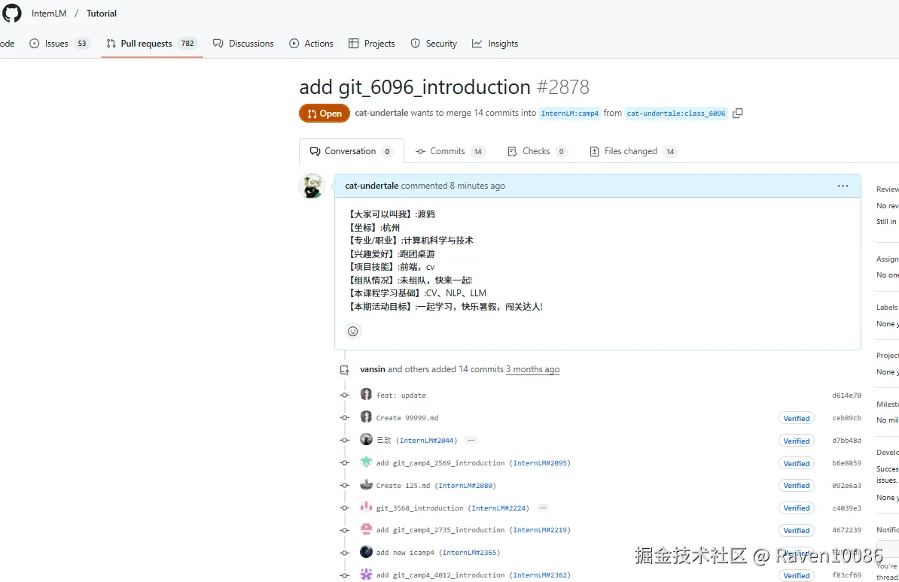This screenshot has height=582, width=899.
Task: Expand the git_3568_introduction commit description
Action: 542,508
